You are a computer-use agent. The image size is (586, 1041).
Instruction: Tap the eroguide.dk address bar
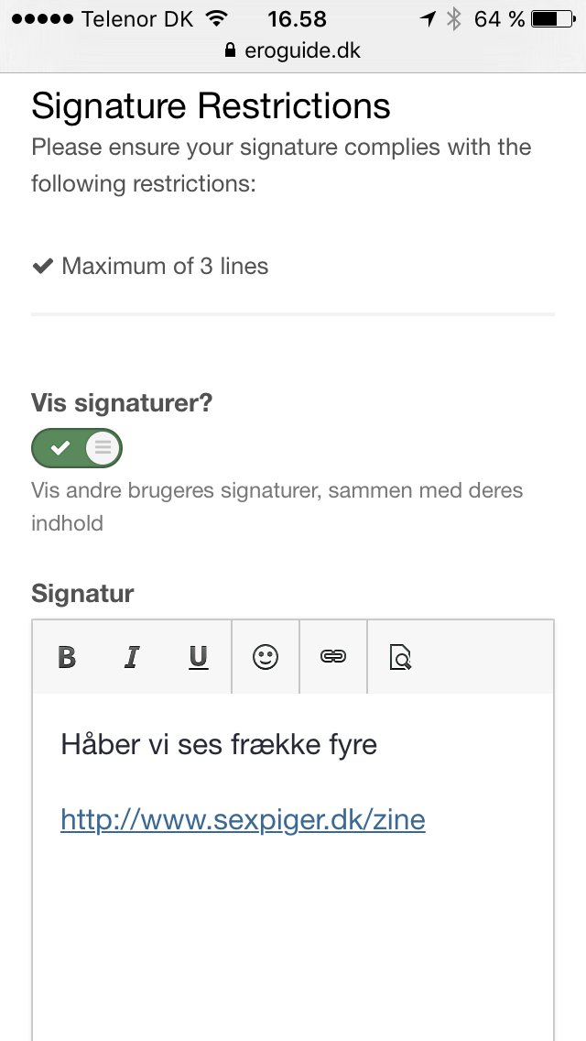293,50
